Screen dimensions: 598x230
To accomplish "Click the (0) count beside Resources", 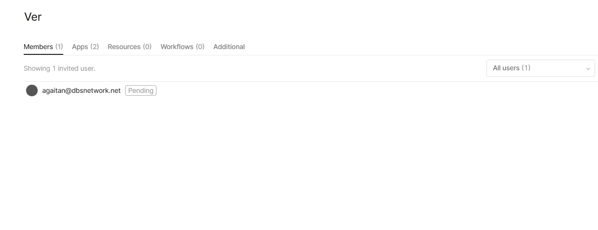I will tap(147, 47).
